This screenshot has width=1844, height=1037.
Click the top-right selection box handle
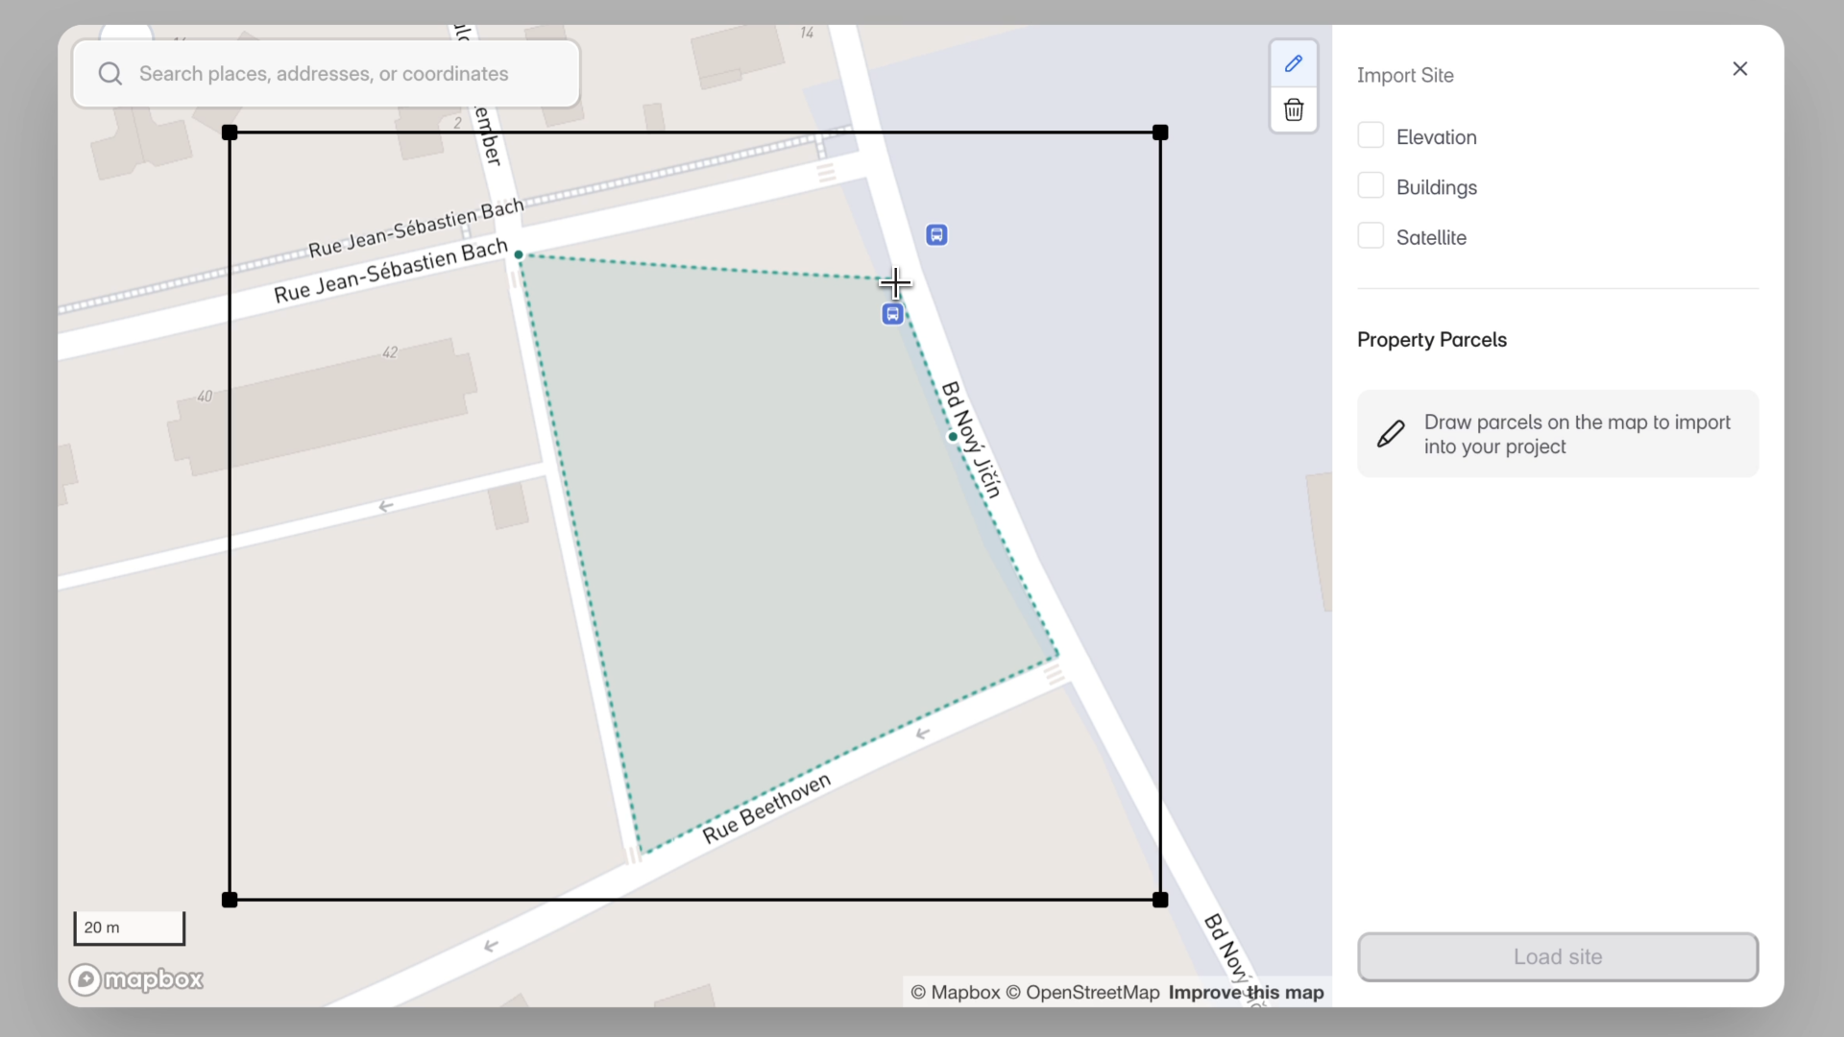[x=1160, y=133]
